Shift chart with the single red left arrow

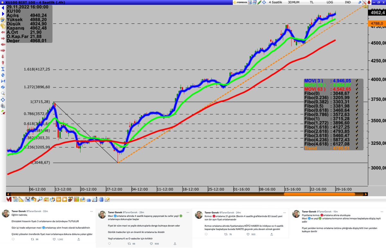coord(3,32)
